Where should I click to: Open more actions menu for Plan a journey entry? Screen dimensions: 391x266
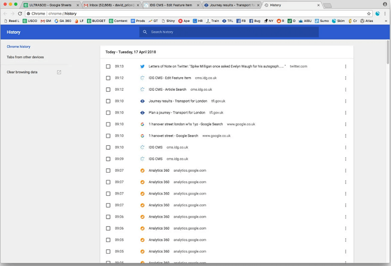346,113
